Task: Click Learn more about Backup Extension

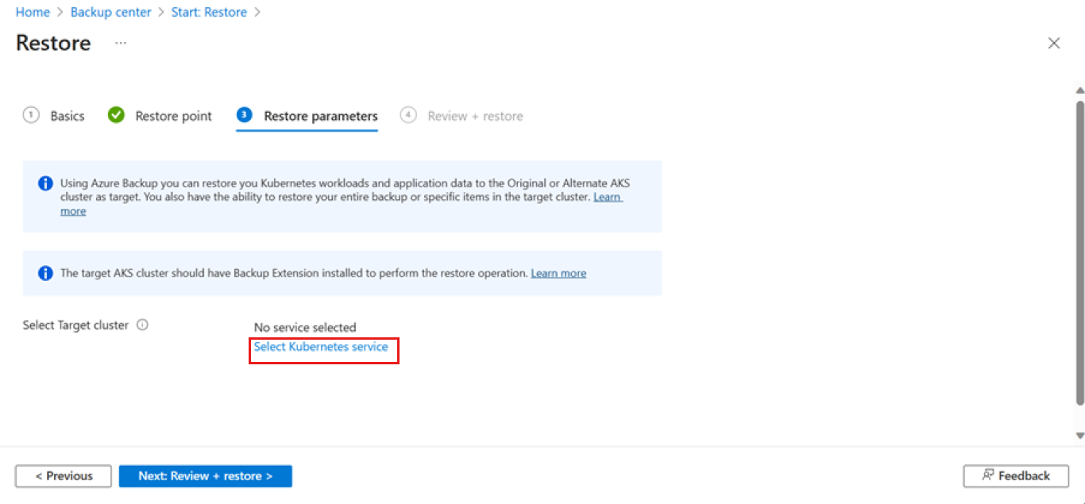Action: [x=558, y=272]
